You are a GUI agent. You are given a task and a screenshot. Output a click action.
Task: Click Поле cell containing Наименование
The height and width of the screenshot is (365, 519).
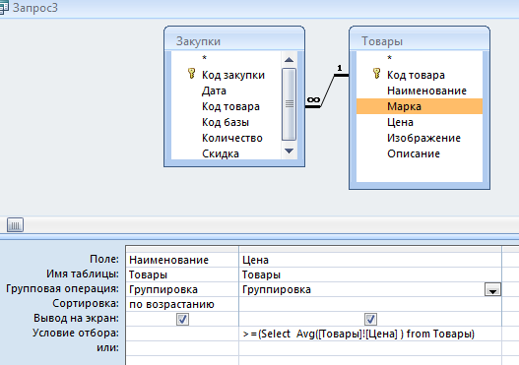(x=182, y=260)
